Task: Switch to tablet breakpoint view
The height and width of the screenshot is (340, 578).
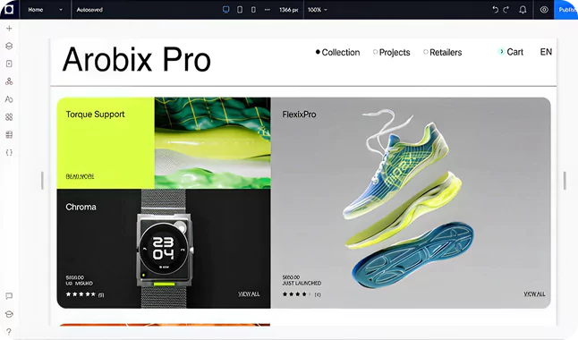Action: click(240, 10)
